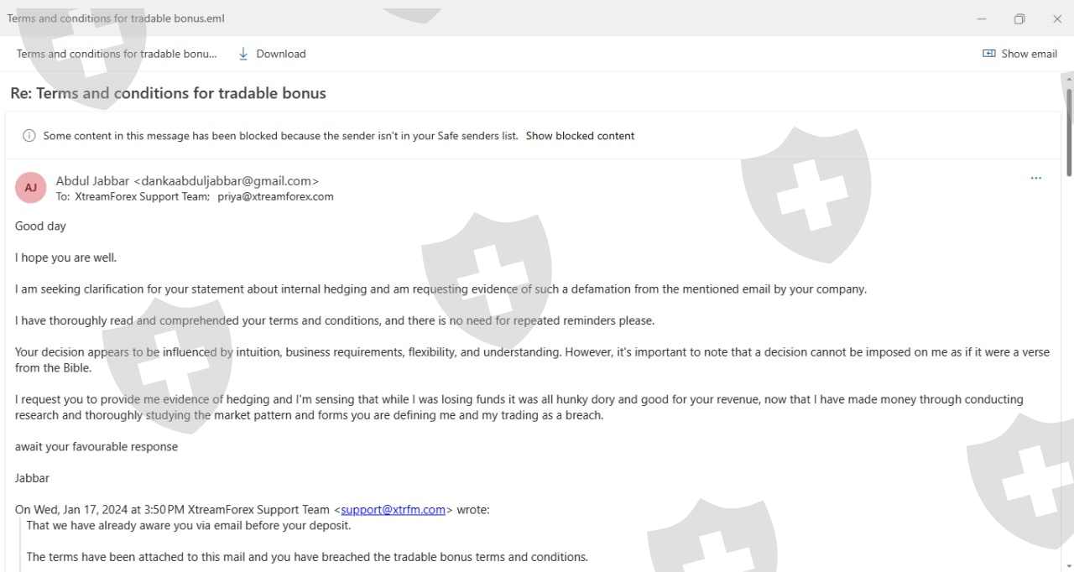The width and height of the screenshot is (1074, 572).
Task: Click the blocked content info icon
Action: (29, 136)
